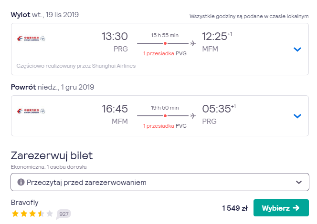Click the 1 przesiadka PVG label on return
The width and height of the screenshot is (317, 224).
coord(165,126)
